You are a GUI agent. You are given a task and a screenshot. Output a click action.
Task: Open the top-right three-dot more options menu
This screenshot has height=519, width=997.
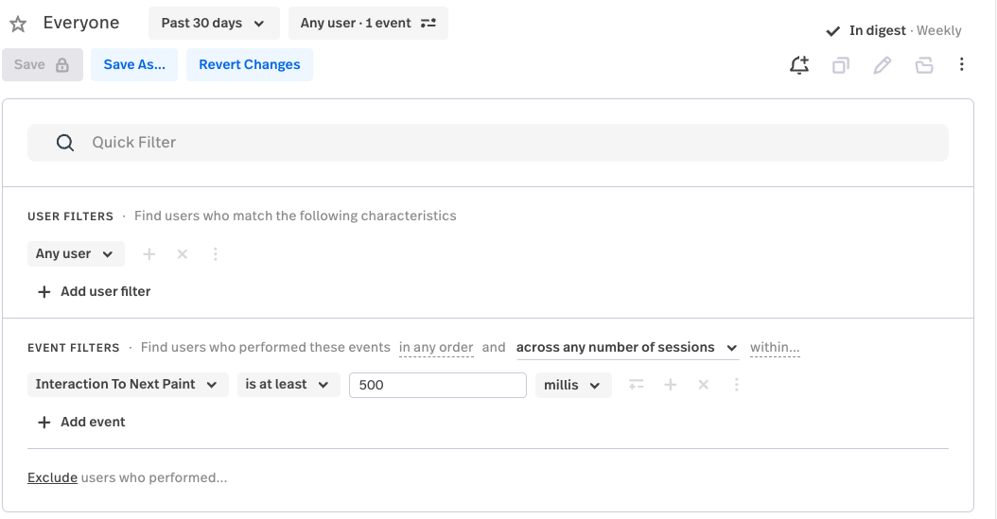(x=961, y=65)
